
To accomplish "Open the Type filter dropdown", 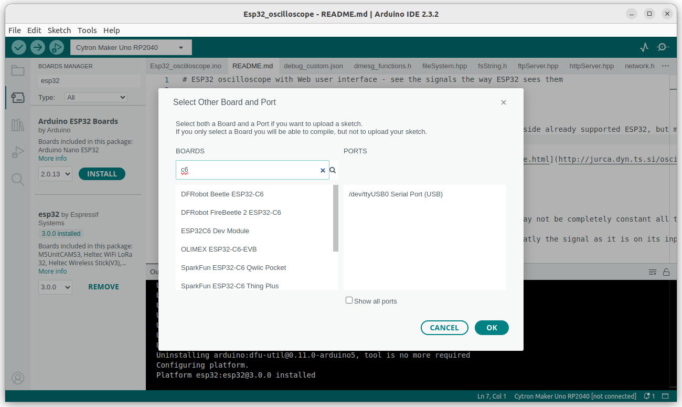I will tap(96, 97).
